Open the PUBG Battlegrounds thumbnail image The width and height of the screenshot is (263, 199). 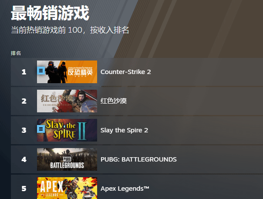click(x=67, y=159)
